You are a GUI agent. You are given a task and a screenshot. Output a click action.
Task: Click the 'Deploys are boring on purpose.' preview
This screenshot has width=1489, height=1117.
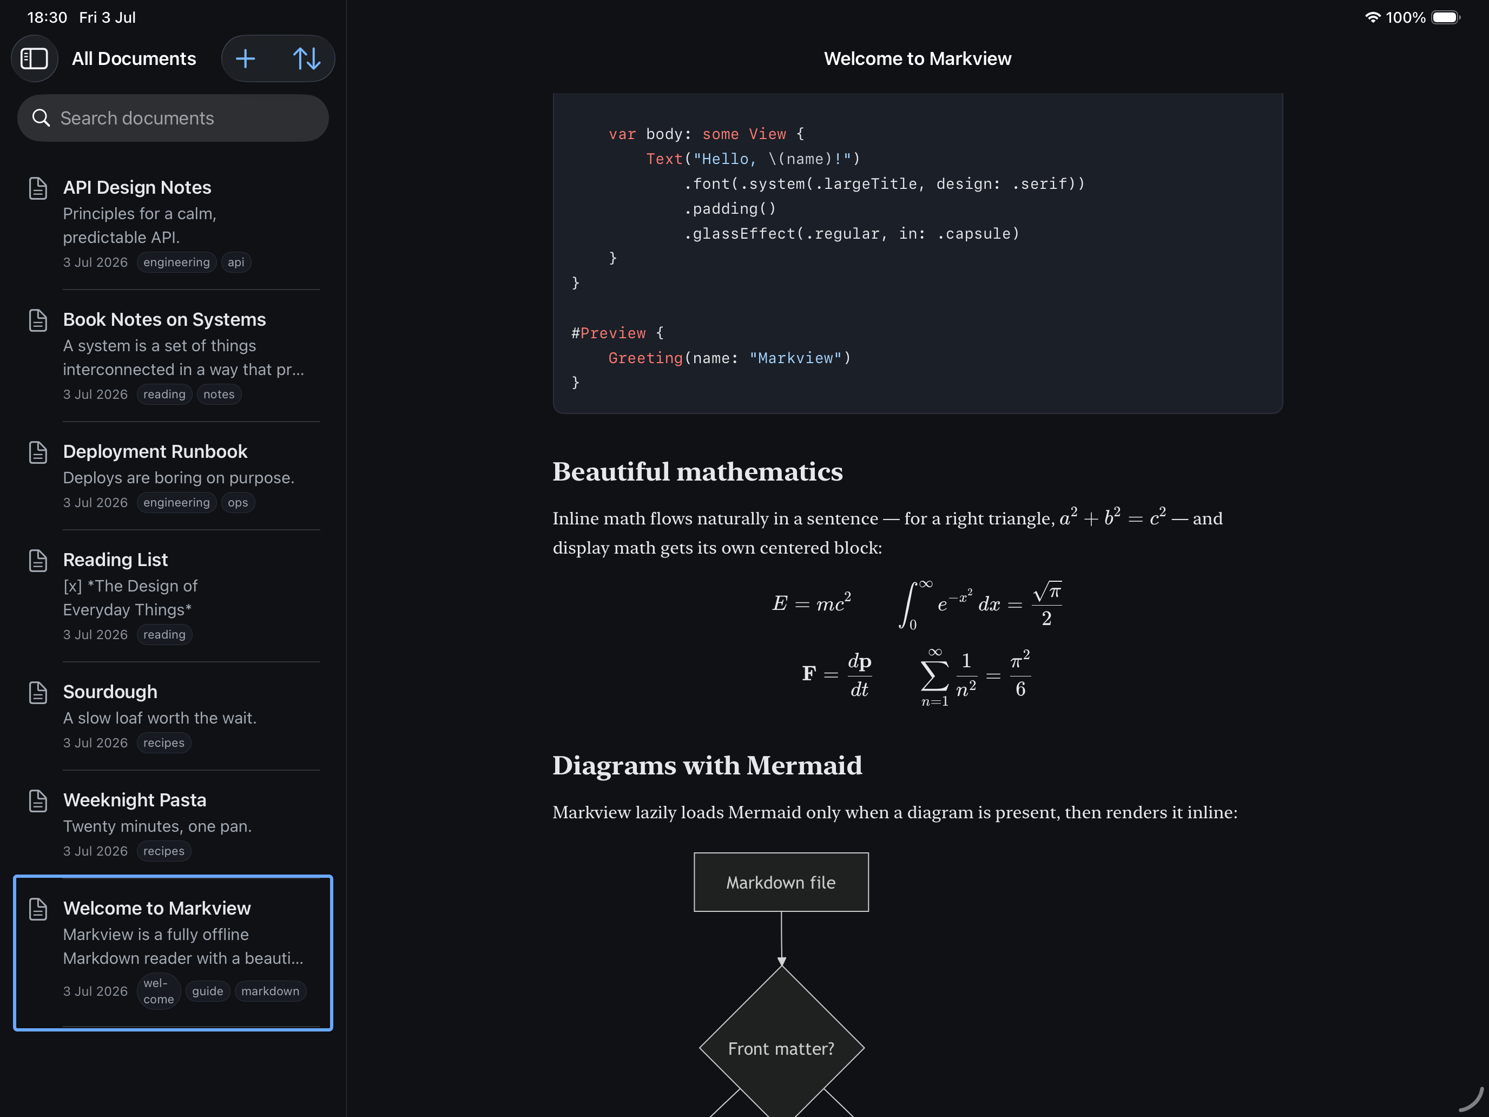point(179,477)
